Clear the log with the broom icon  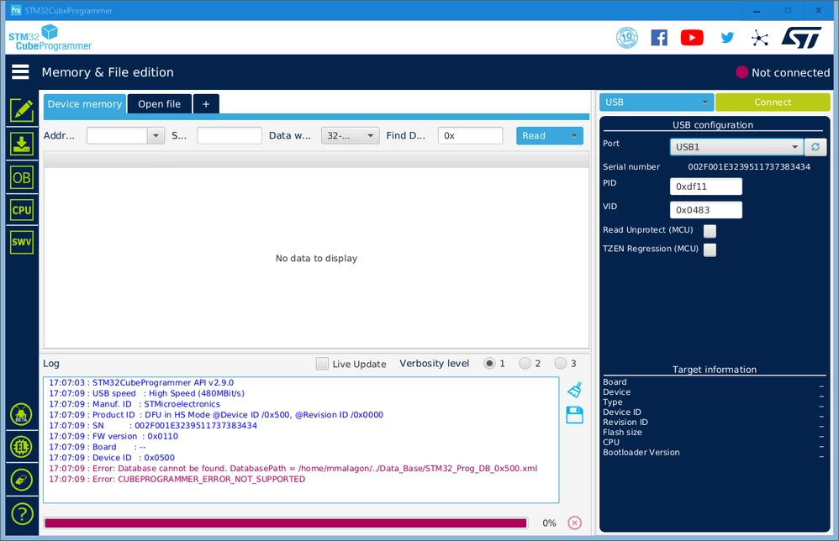[575, 390]
